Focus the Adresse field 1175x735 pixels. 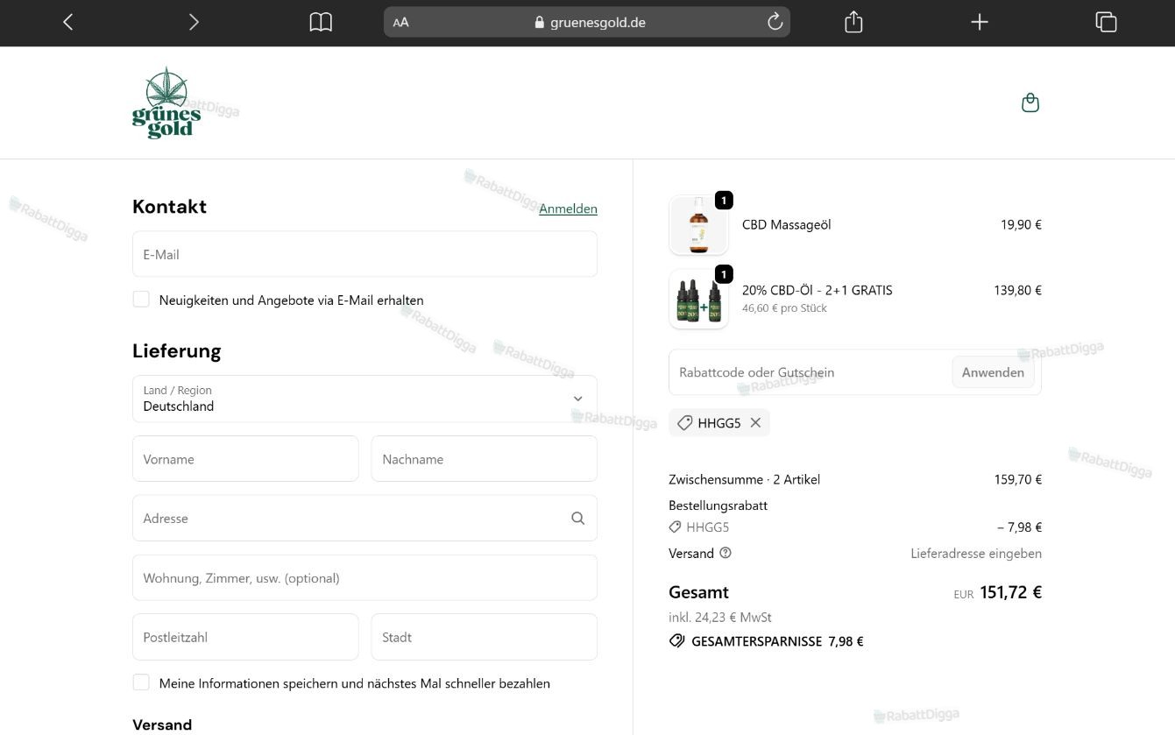click(x=365, y=519)
